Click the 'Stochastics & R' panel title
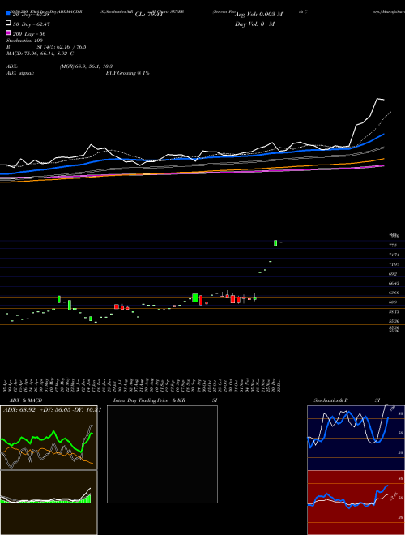The height and width of the screenshot is (535, 405). coord(330,400)
